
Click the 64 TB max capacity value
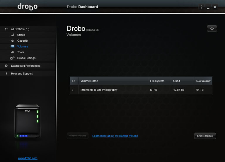200,90
